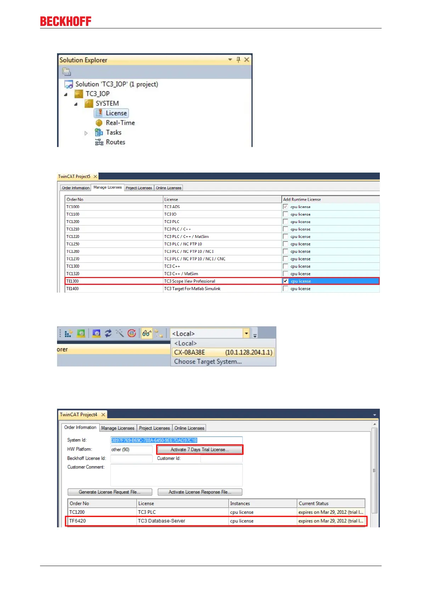Click Generate License Request File button
This screenshot has width=422, height=598.
pos(110,492)
